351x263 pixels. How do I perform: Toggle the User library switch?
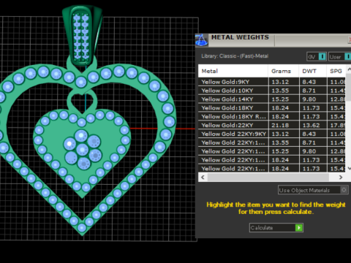347,57
